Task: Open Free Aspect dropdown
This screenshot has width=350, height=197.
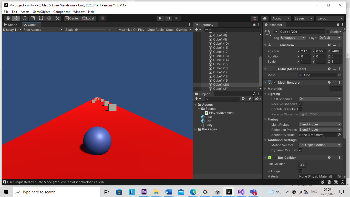Action: pos(43,29)
